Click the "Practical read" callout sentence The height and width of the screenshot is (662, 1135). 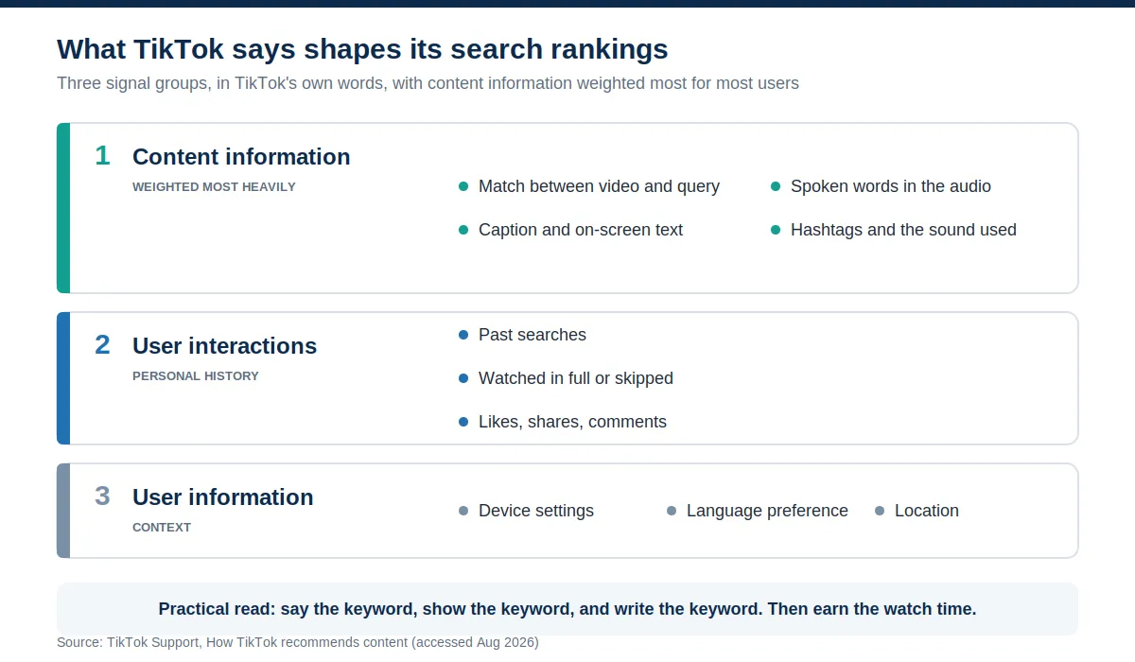click(x=567, y=609)
